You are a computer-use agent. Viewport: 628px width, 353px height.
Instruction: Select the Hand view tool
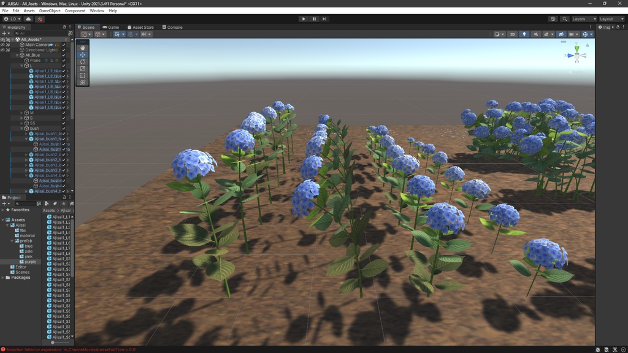(x=83, y=48)
